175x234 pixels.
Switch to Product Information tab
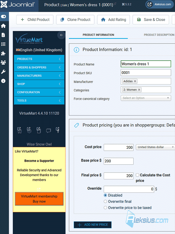[x=98, y=35]
